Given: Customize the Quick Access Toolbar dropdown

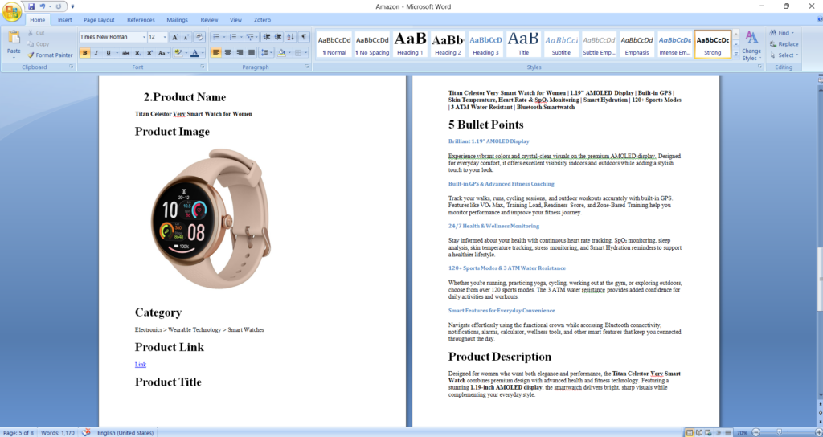Looking at the screenshot, I should pos(72,6).
